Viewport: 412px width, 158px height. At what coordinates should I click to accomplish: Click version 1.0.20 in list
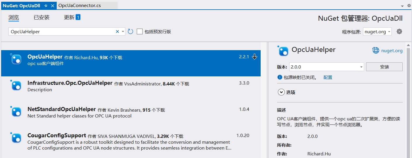pos(243,136)
